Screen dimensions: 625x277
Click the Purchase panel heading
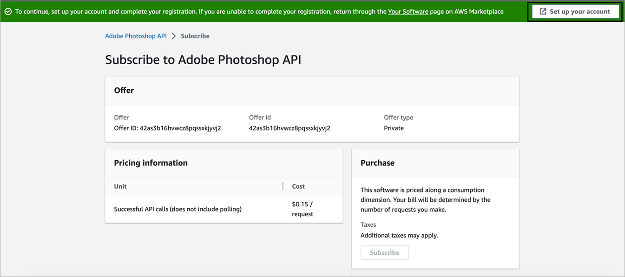click(377, 163)
